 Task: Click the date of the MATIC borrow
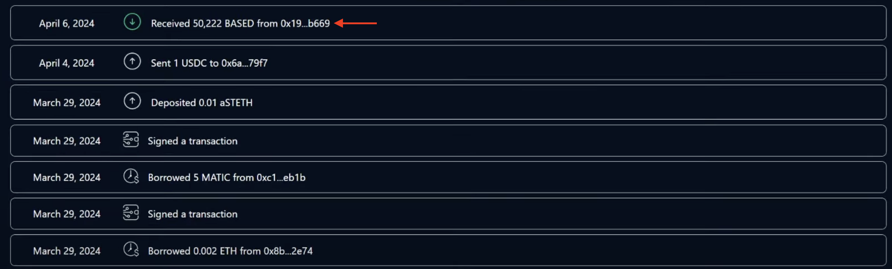click(x=67, y=177)
